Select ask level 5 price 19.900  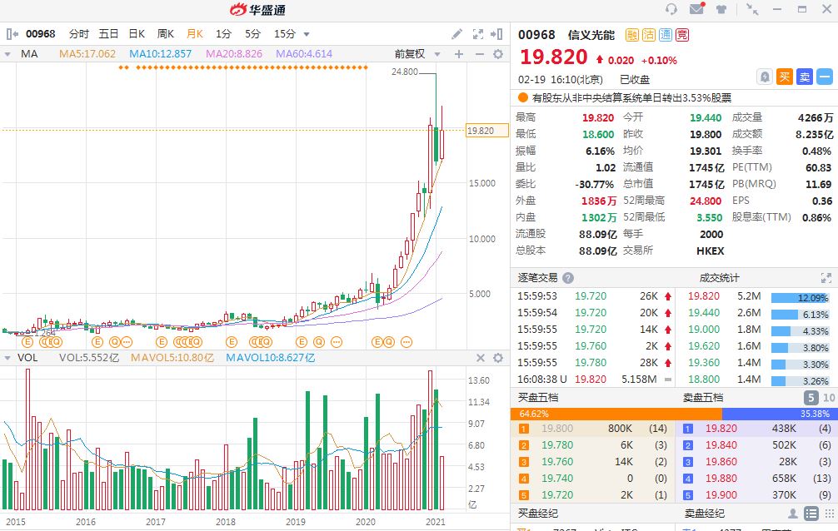tap(721, 495)
